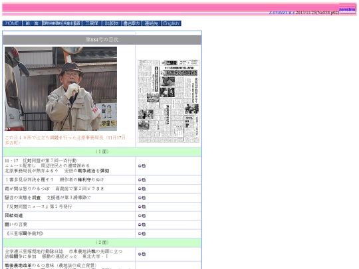Open the 出版物 navigation button

coord(112,23)
